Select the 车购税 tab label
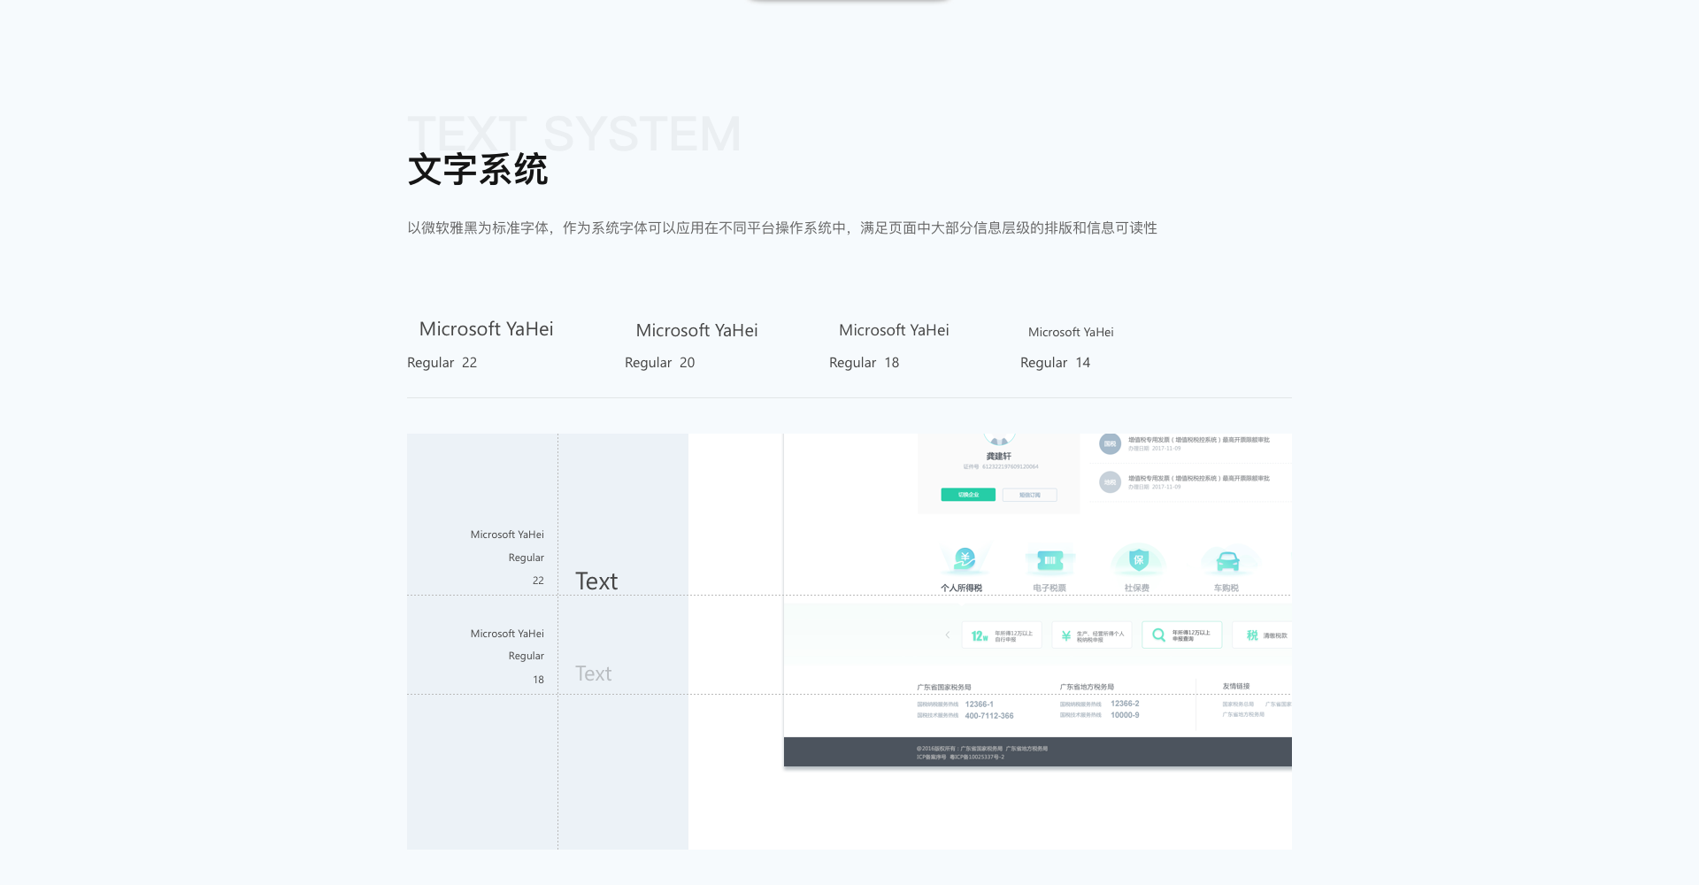This screenshot has width=1699, height=885. (1226, 588)
